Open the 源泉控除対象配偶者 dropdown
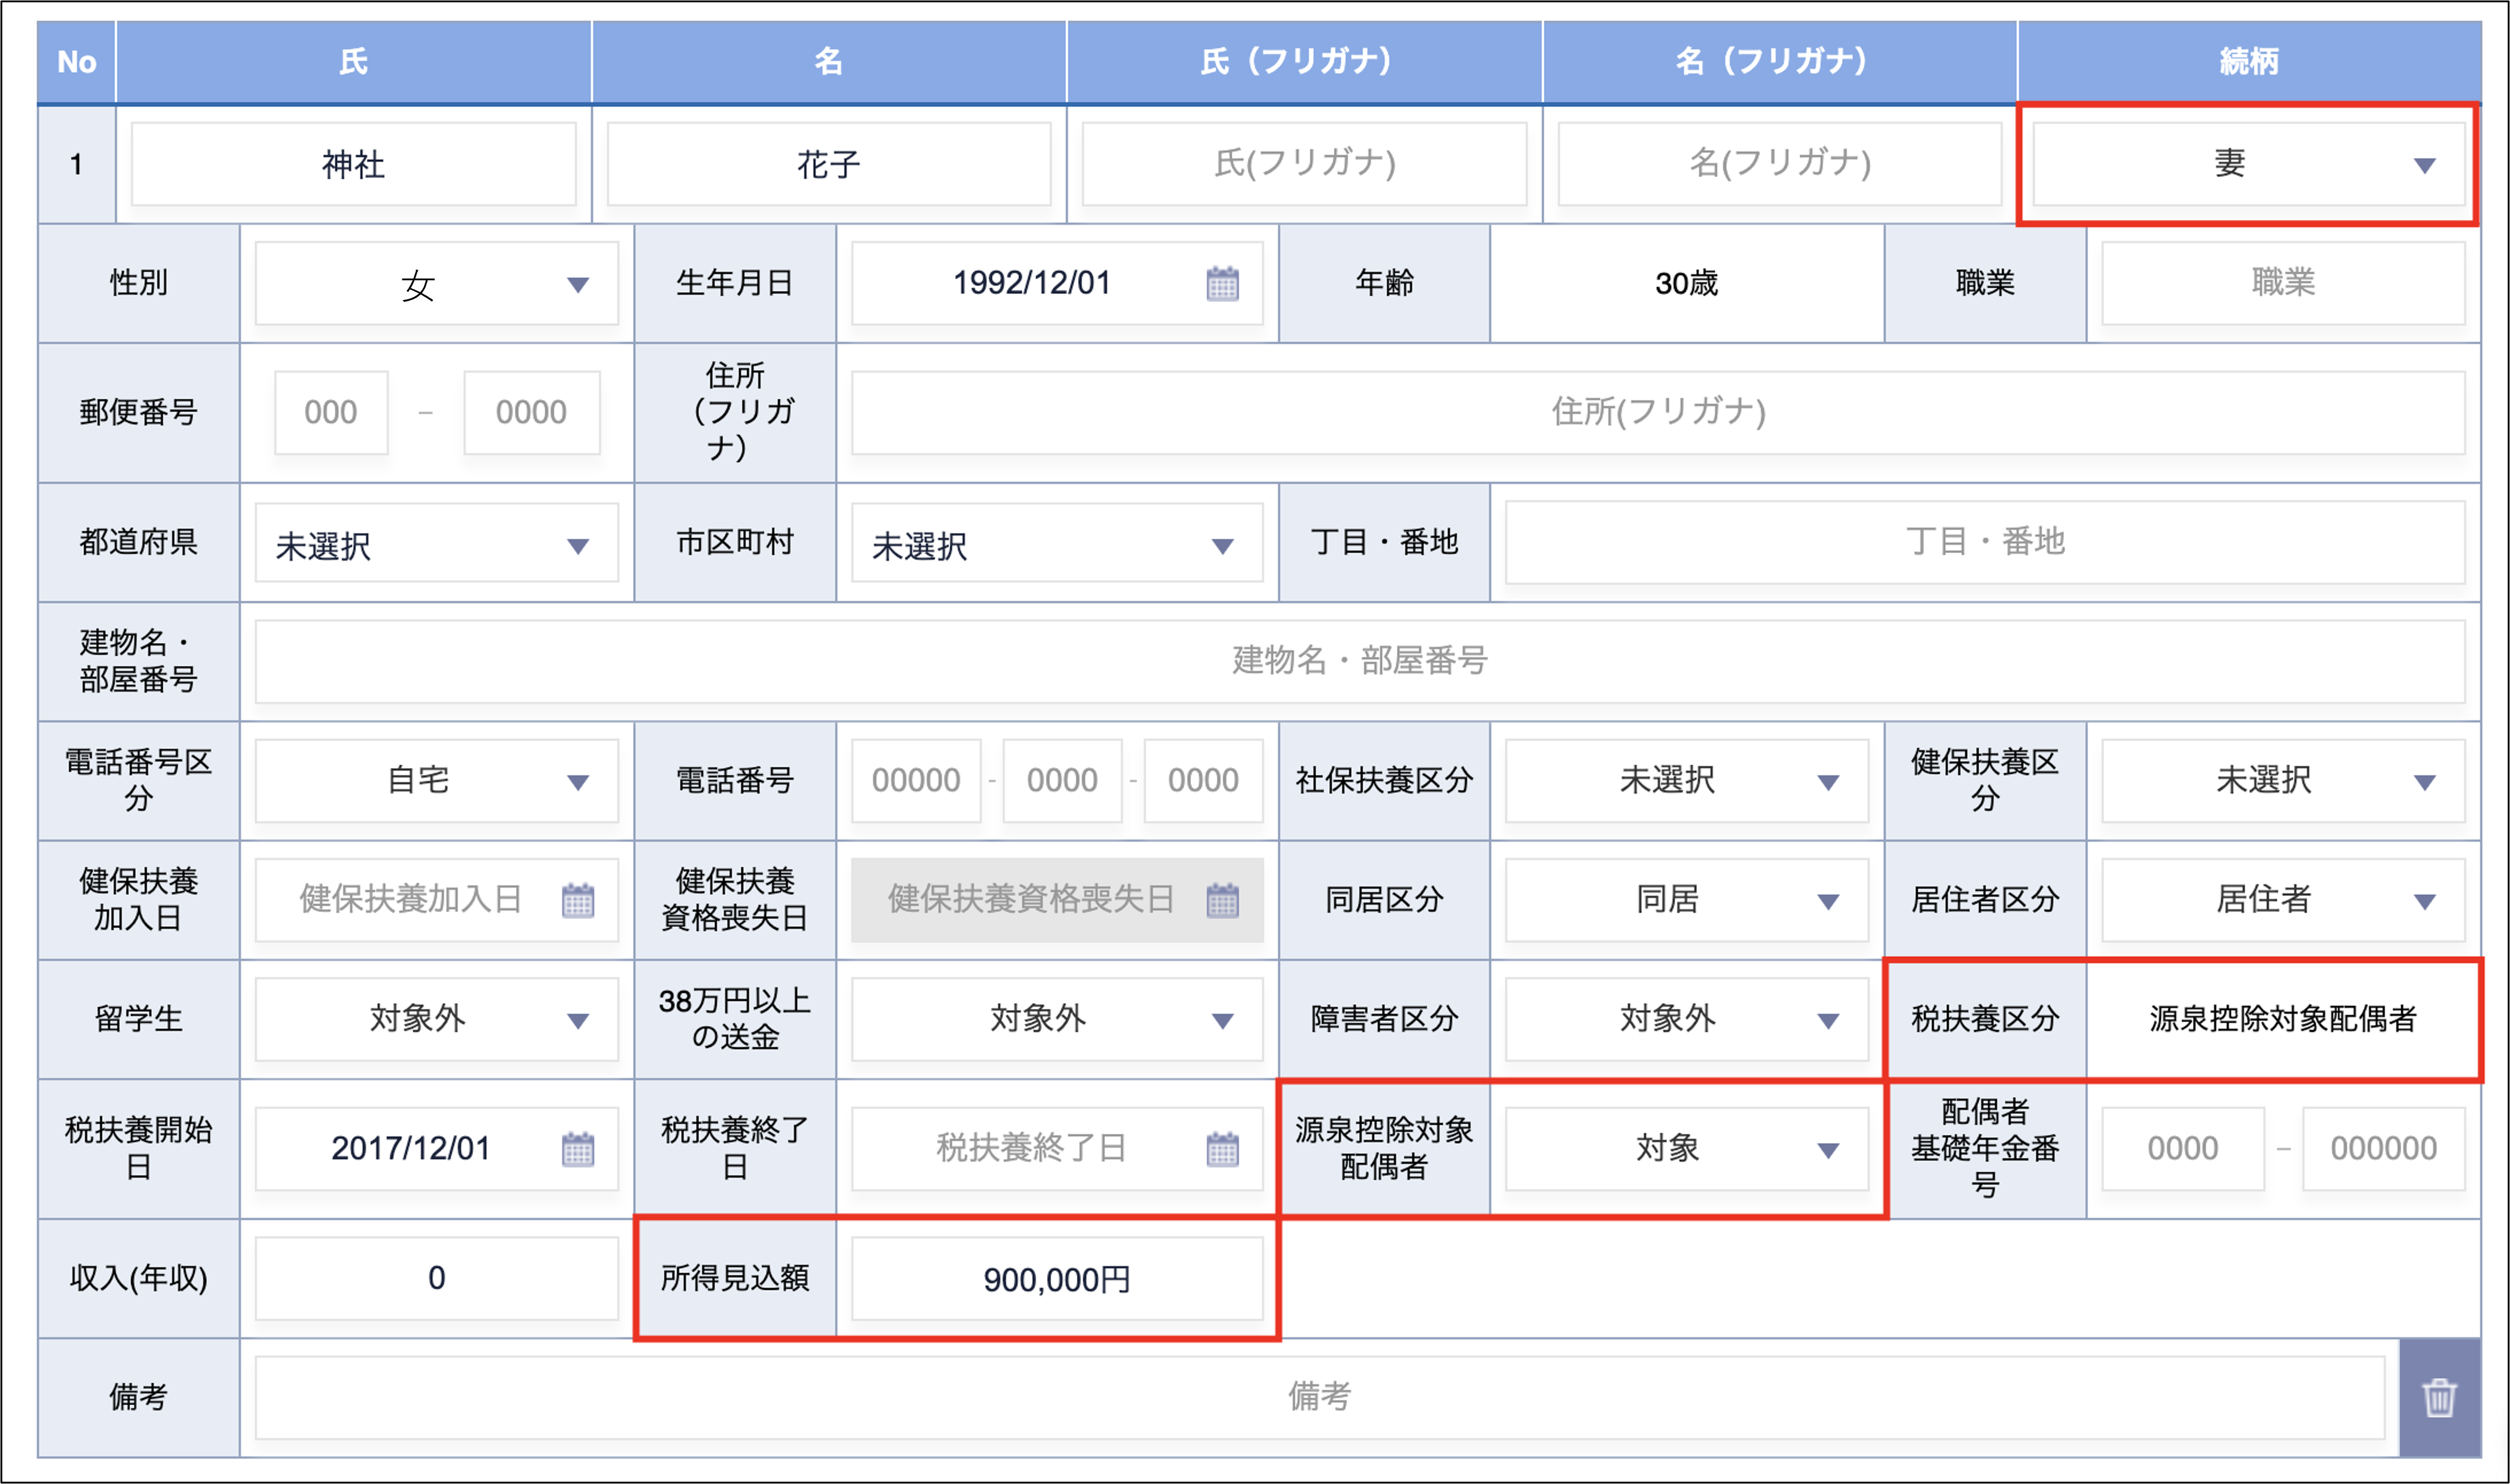 (x=1685, y=1149)
